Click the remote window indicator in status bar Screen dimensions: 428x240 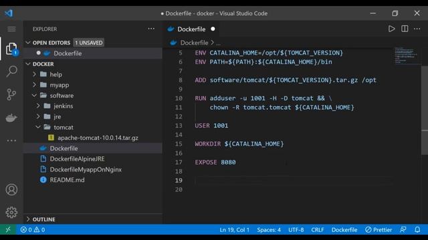[8, 229]
